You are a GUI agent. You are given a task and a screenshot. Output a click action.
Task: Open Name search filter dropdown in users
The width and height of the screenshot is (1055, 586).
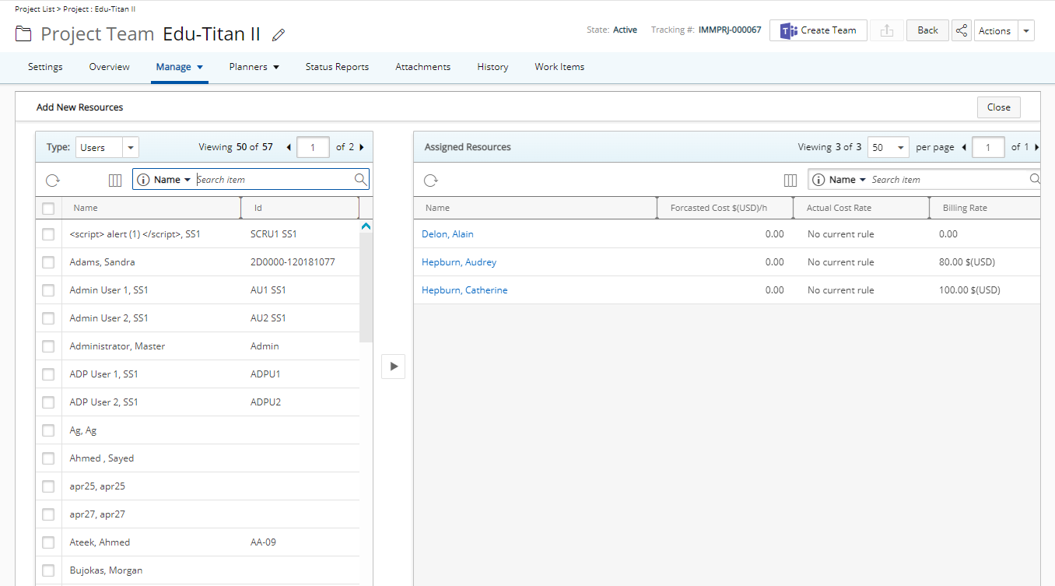173,180
